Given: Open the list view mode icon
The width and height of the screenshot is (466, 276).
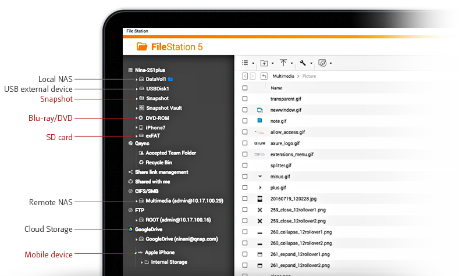Looking at the screenshot, I should pos(245,63).
